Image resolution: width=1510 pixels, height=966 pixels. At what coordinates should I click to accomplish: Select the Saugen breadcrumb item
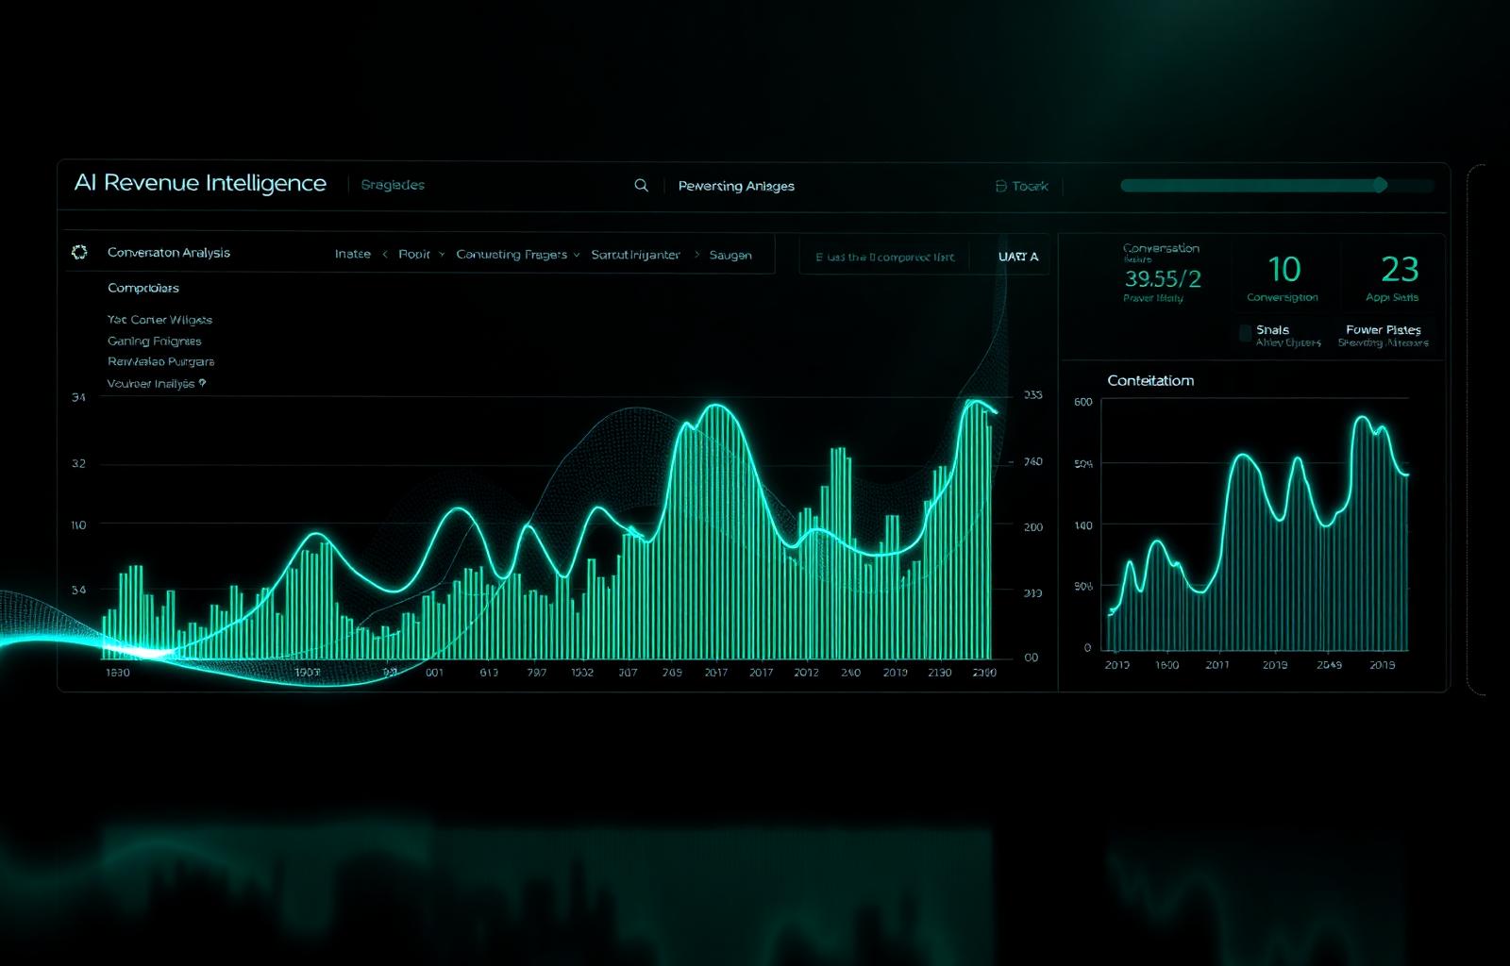click(x=730, y=255)
